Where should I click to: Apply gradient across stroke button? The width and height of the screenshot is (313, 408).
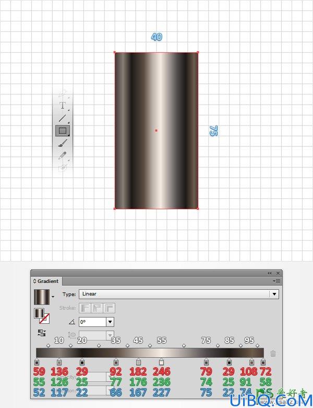coord(109,308)
